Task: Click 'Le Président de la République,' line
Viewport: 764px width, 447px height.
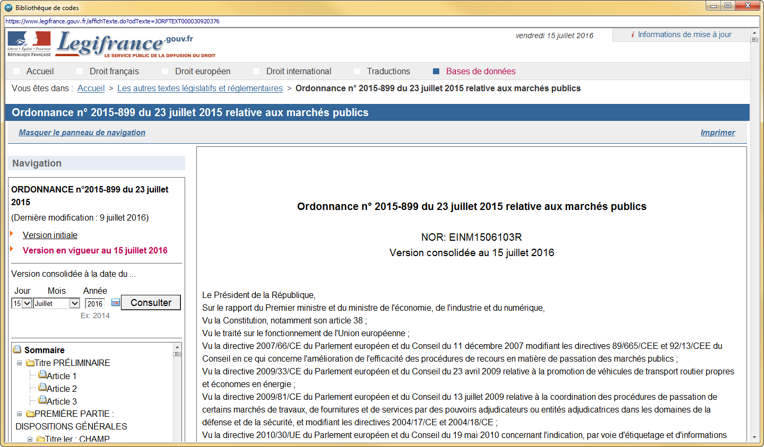Action: (259, 295)
